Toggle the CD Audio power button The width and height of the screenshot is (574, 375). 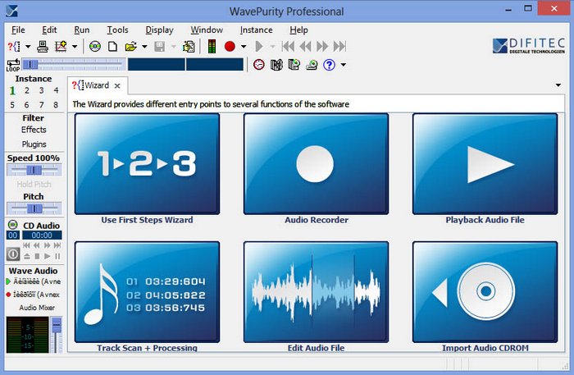click(13, 254)
